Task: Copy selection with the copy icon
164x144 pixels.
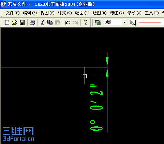Action: tap(50, 22)
